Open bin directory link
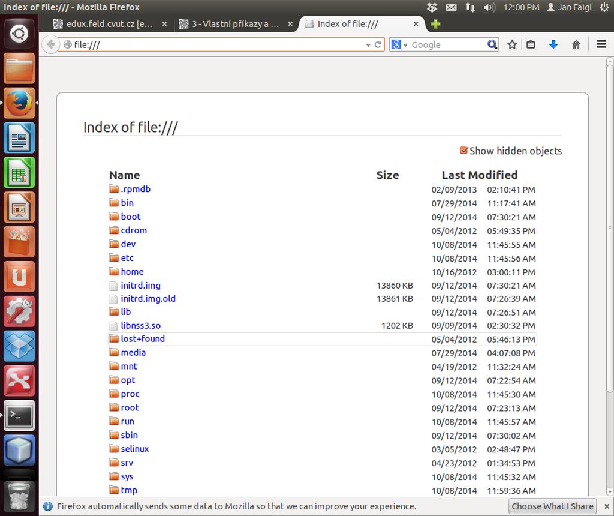The image size is (614, 516). (127, 203)
